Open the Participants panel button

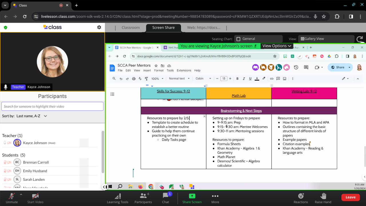point(143,198)
